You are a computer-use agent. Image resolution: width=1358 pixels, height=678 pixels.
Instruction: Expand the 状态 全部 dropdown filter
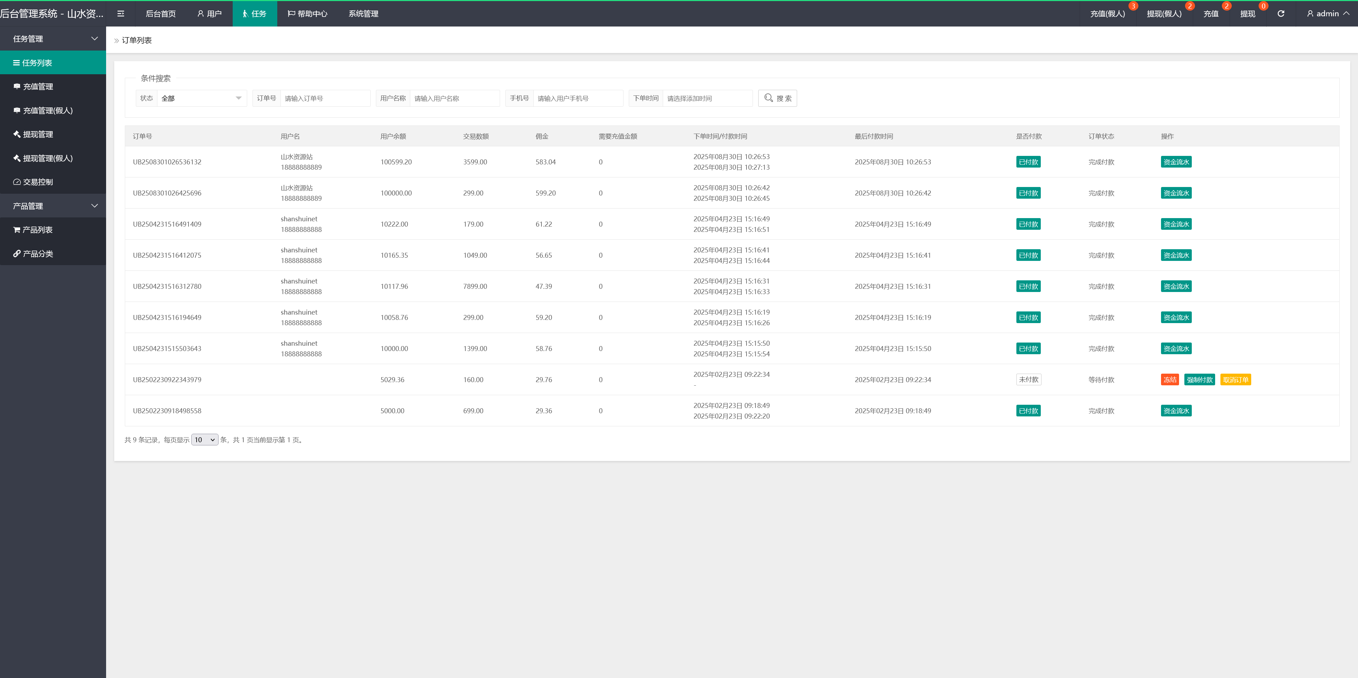(x=201, y=99)
